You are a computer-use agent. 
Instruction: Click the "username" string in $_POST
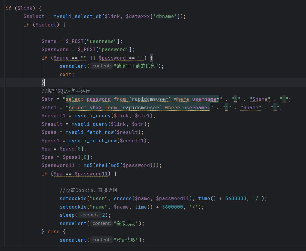(x=102, y=41)
